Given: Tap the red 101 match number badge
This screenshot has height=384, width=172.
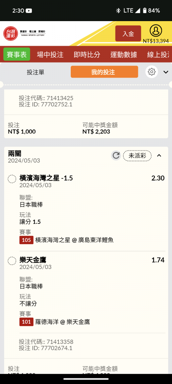Looking at the screenshot, I should click(26, 322).
